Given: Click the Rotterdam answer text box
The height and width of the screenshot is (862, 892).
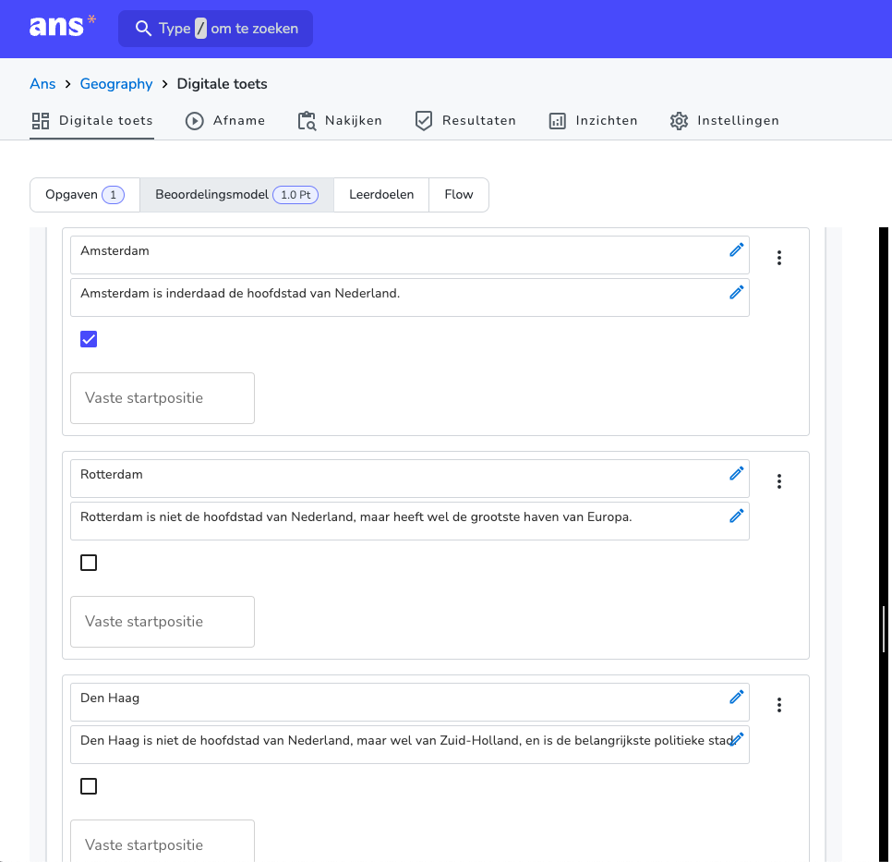Looking at the screenshot, I should click(410, 479).
